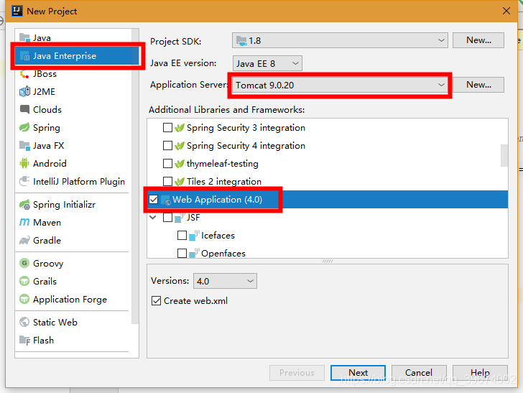Collapse the JSF tree node arrow

[x=153, y=218]
